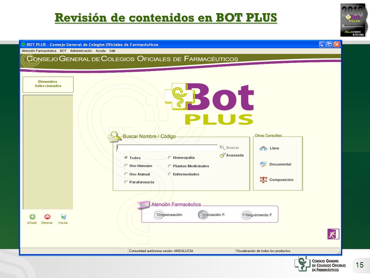Open the Documental query
Screen dimensions: 370x278
275,164
